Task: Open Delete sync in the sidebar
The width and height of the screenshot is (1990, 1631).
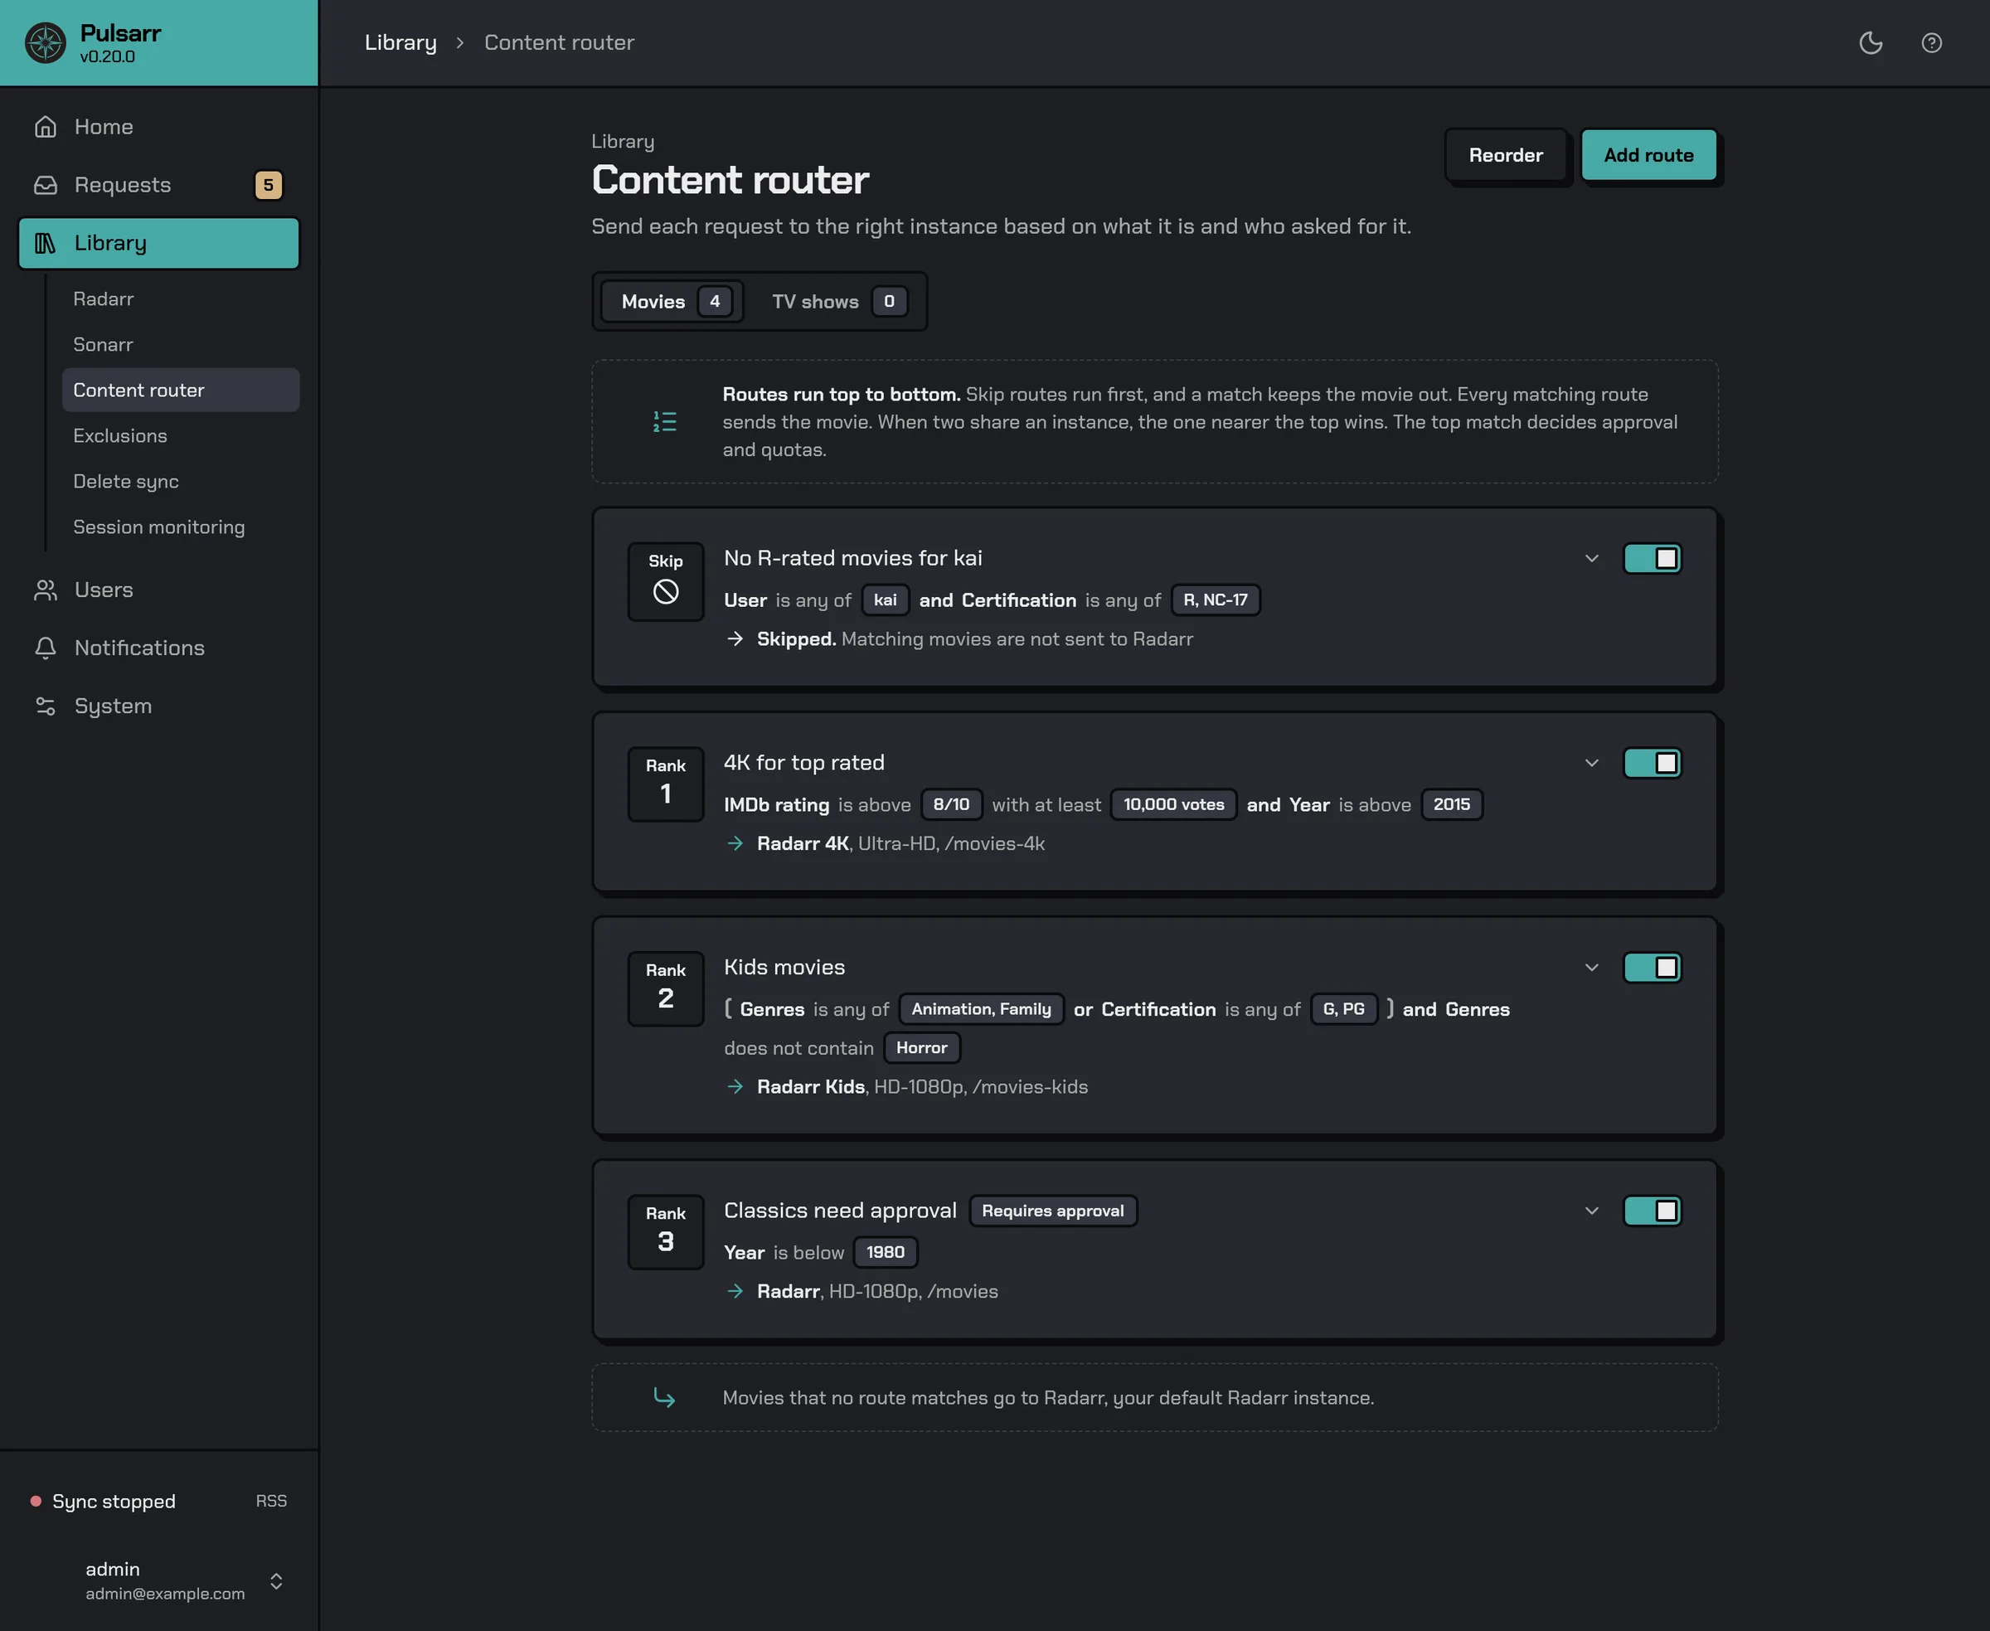Action: click(x=181, y=482)
